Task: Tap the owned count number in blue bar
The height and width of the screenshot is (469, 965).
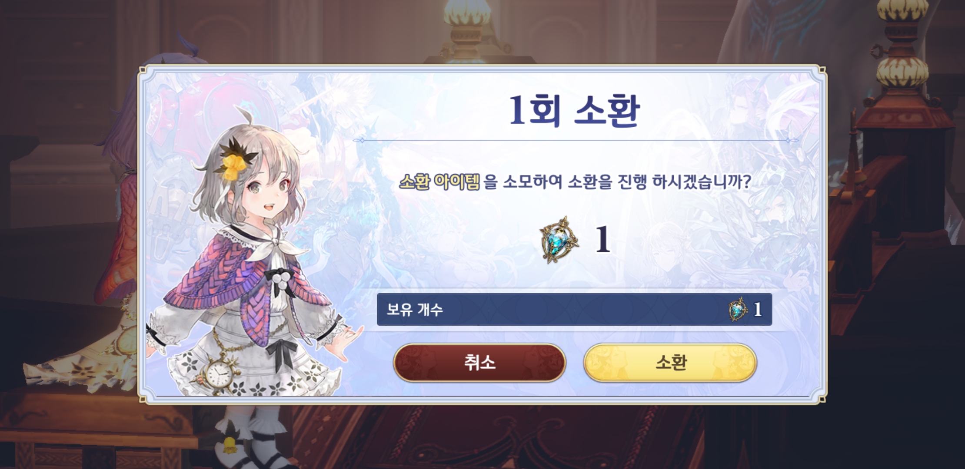Action: pyautogui.click(x=758, y=309)
